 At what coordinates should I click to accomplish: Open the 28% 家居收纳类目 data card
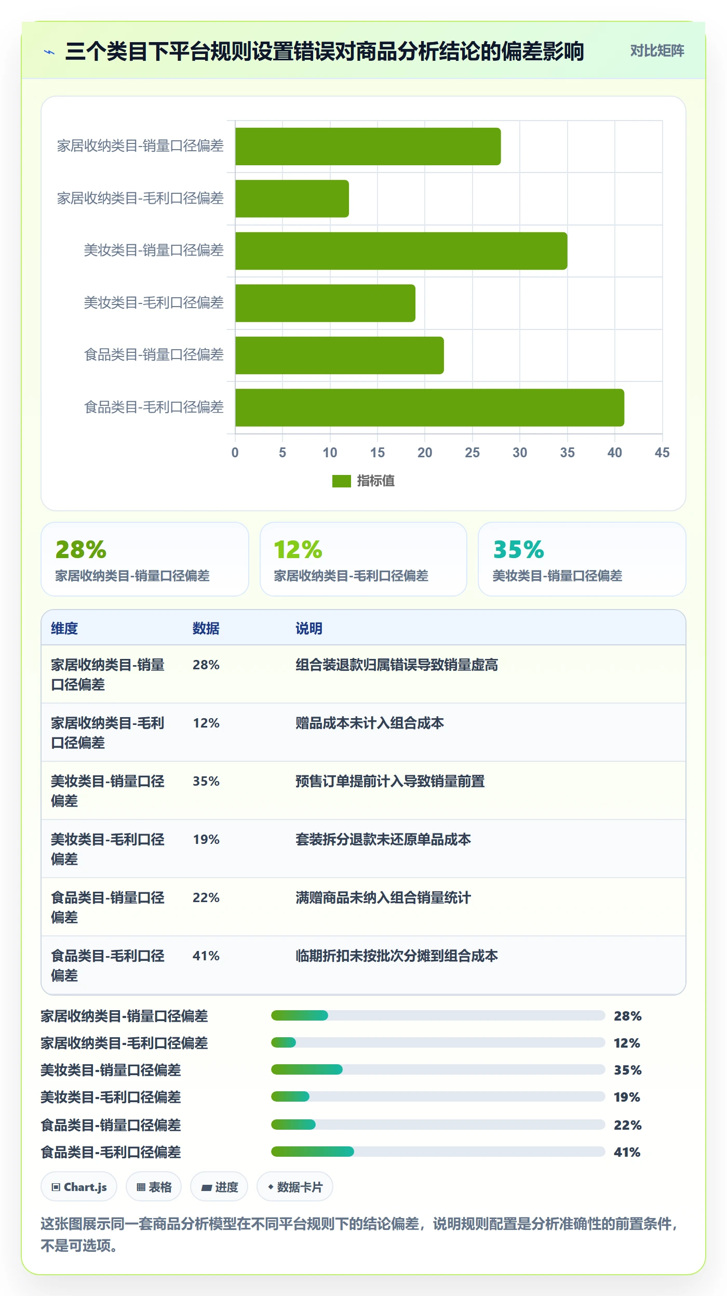[x=145, y=559]
